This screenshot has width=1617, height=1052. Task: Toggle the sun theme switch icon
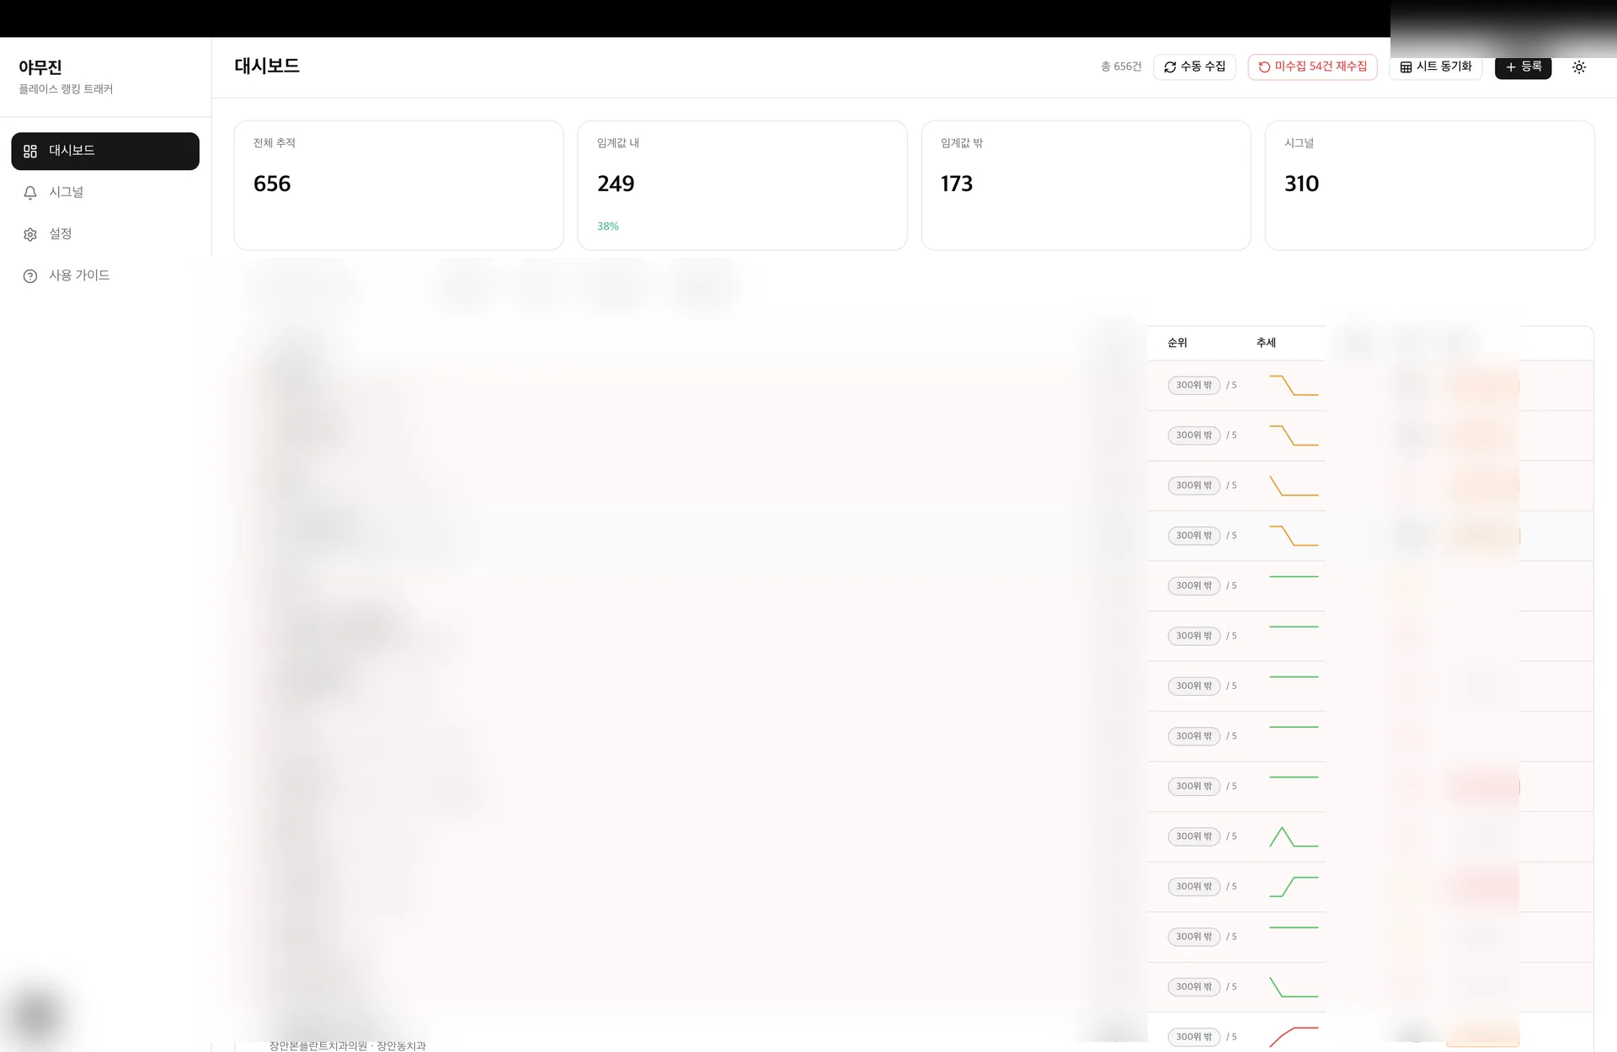tap(1578, 67)
